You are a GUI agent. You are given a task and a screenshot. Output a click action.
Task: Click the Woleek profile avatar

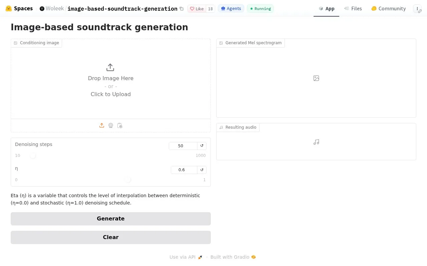point(42,9)
